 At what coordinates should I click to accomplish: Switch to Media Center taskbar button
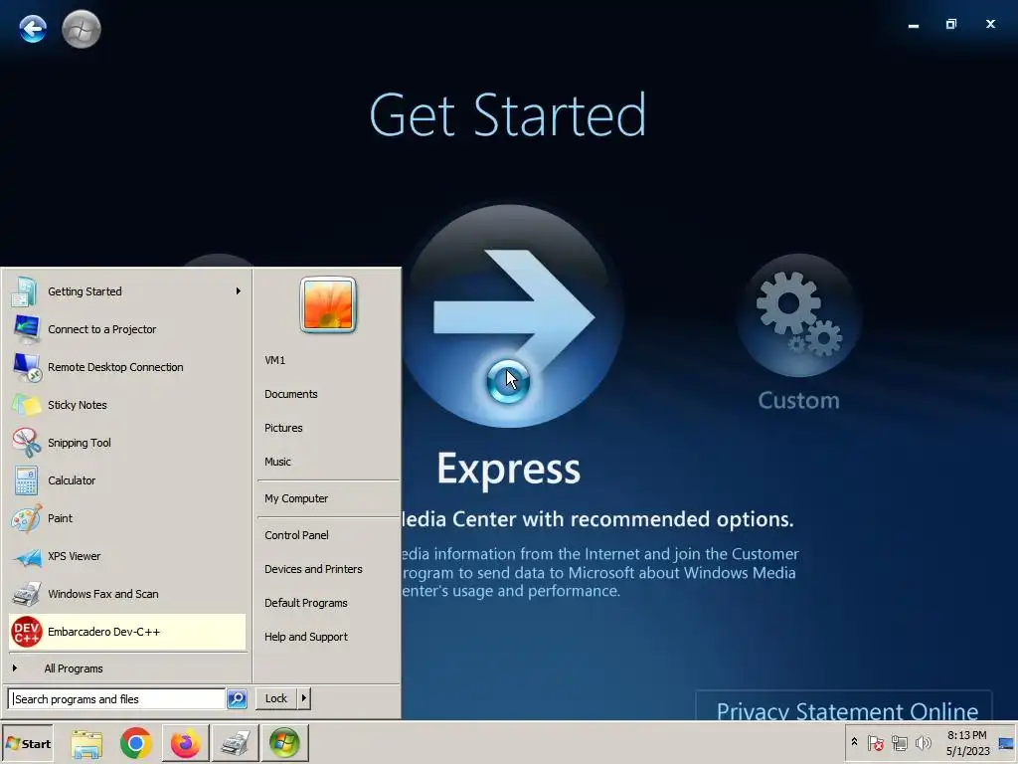point(284,743)
